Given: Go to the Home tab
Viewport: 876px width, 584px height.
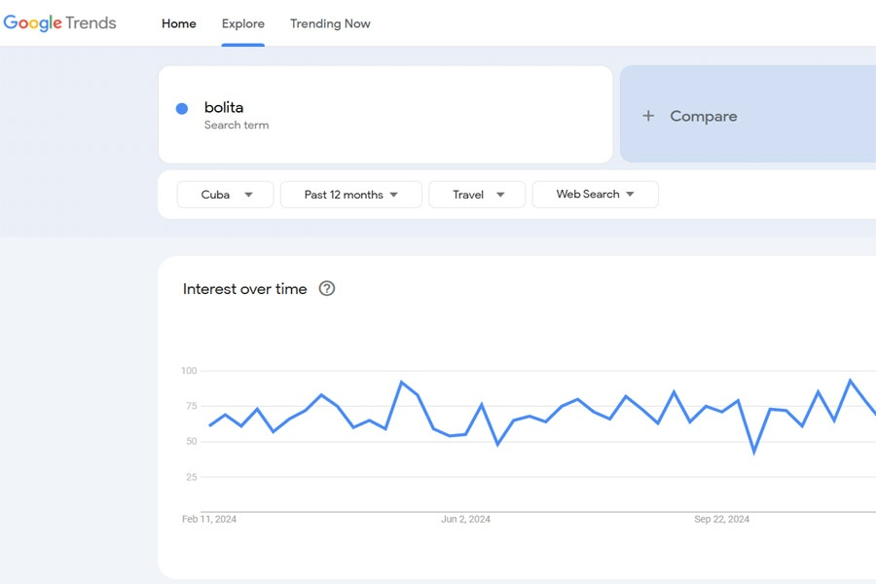Looking at the screenshot, I should pyautogui.click(x=179, y=23).
